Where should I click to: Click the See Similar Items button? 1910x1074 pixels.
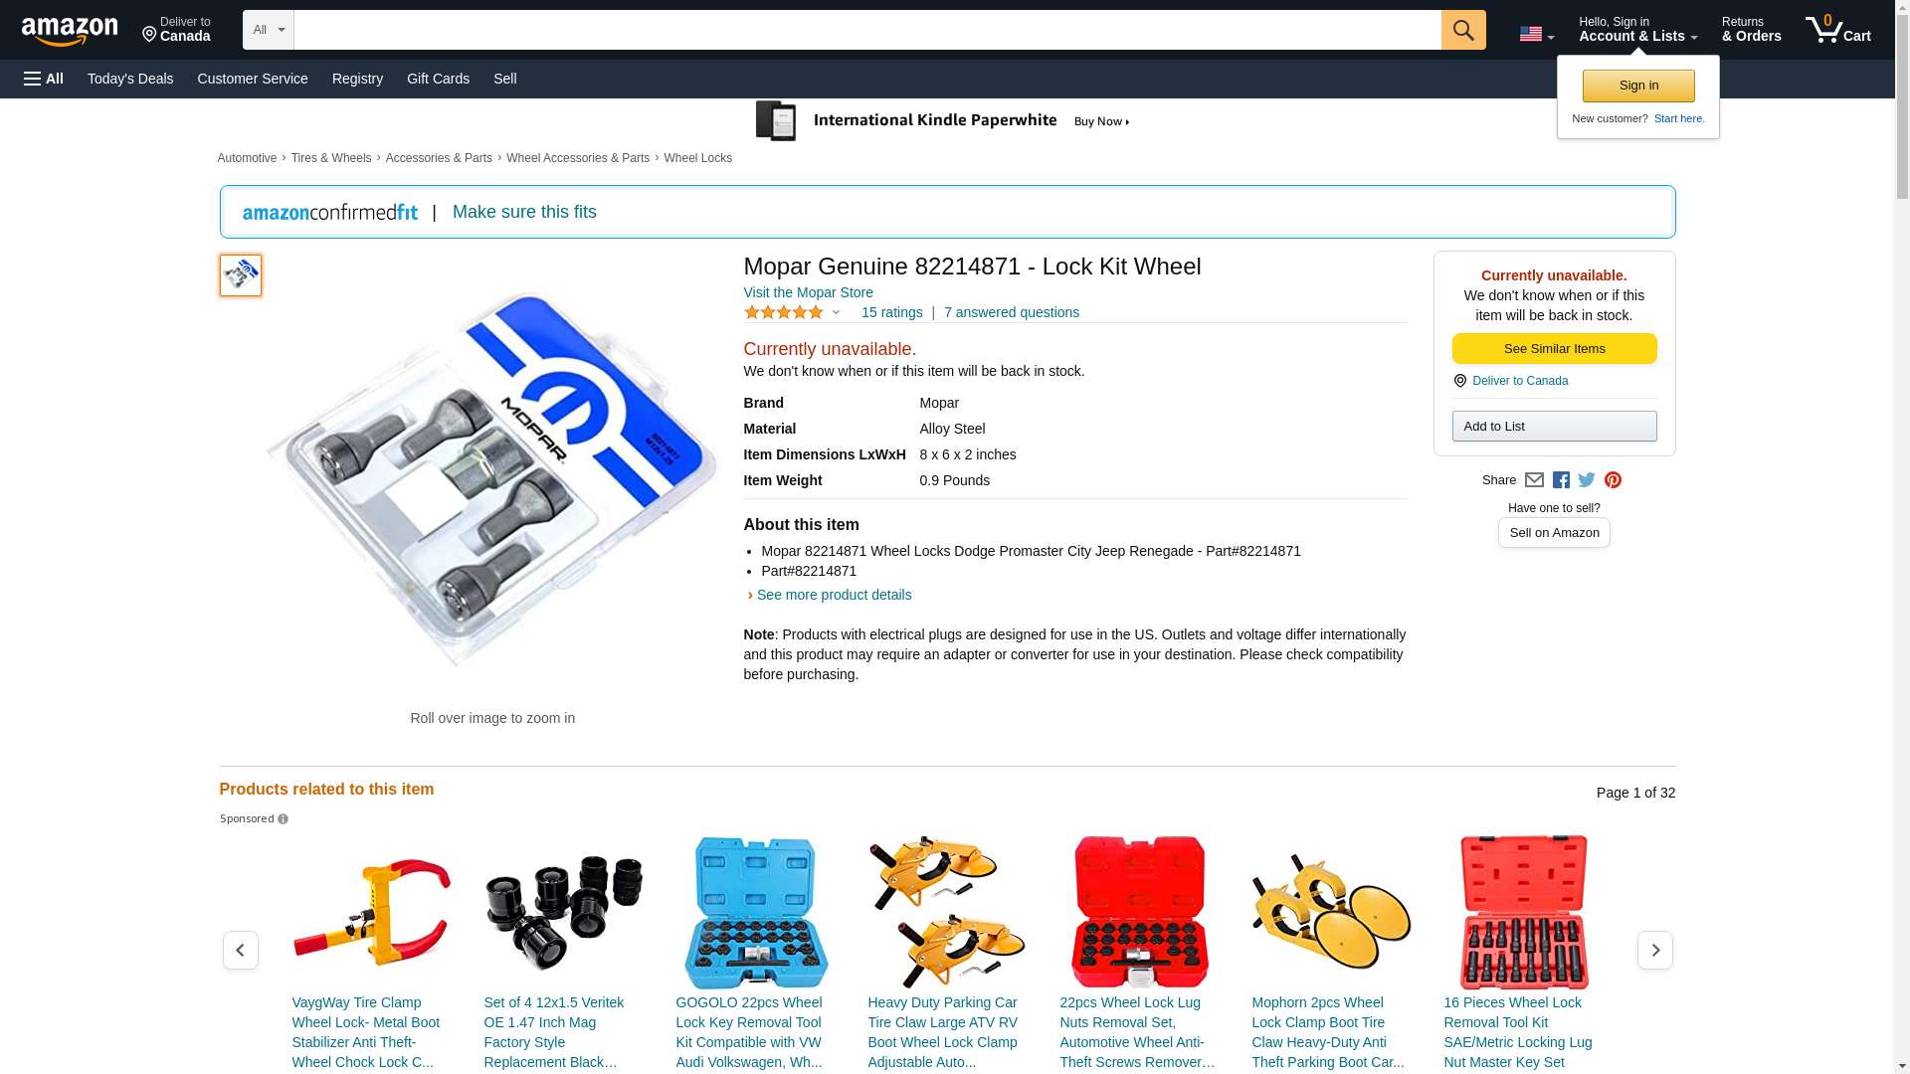1554,348
